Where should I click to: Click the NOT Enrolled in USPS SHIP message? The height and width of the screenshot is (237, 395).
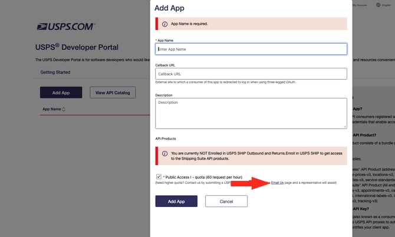point(254,156)
